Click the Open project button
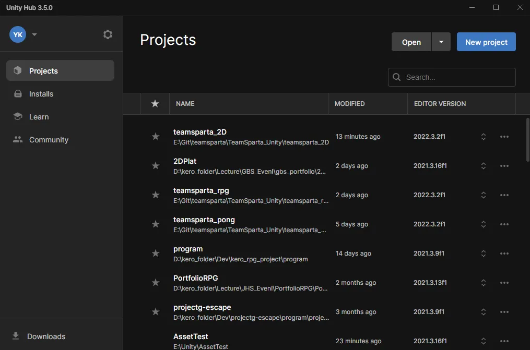530x350 pixels. point(411,42)
